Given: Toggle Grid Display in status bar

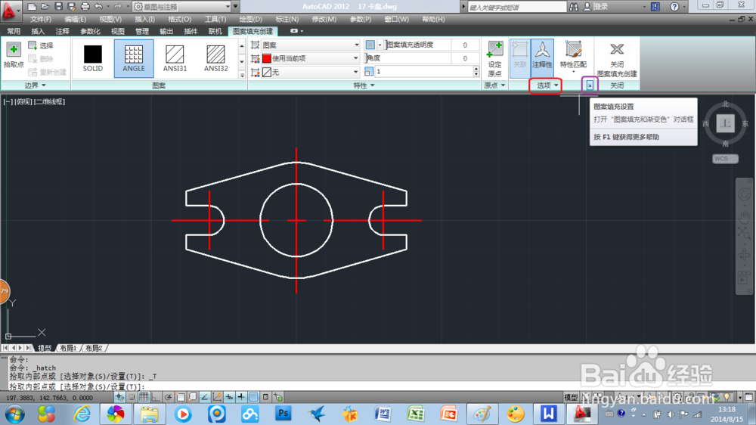Looking at the screenshot, I should 144,397.
